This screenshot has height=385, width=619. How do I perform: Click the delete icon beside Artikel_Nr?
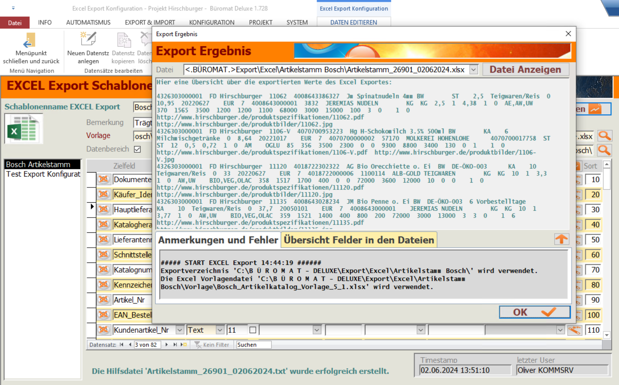(x=104, y=300)
